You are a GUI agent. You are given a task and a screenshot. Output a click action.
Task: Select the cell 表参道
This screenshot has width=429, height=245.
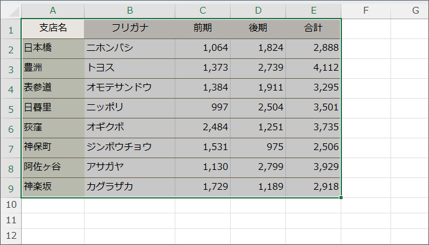pyautogui.click(x=53, y=89)
